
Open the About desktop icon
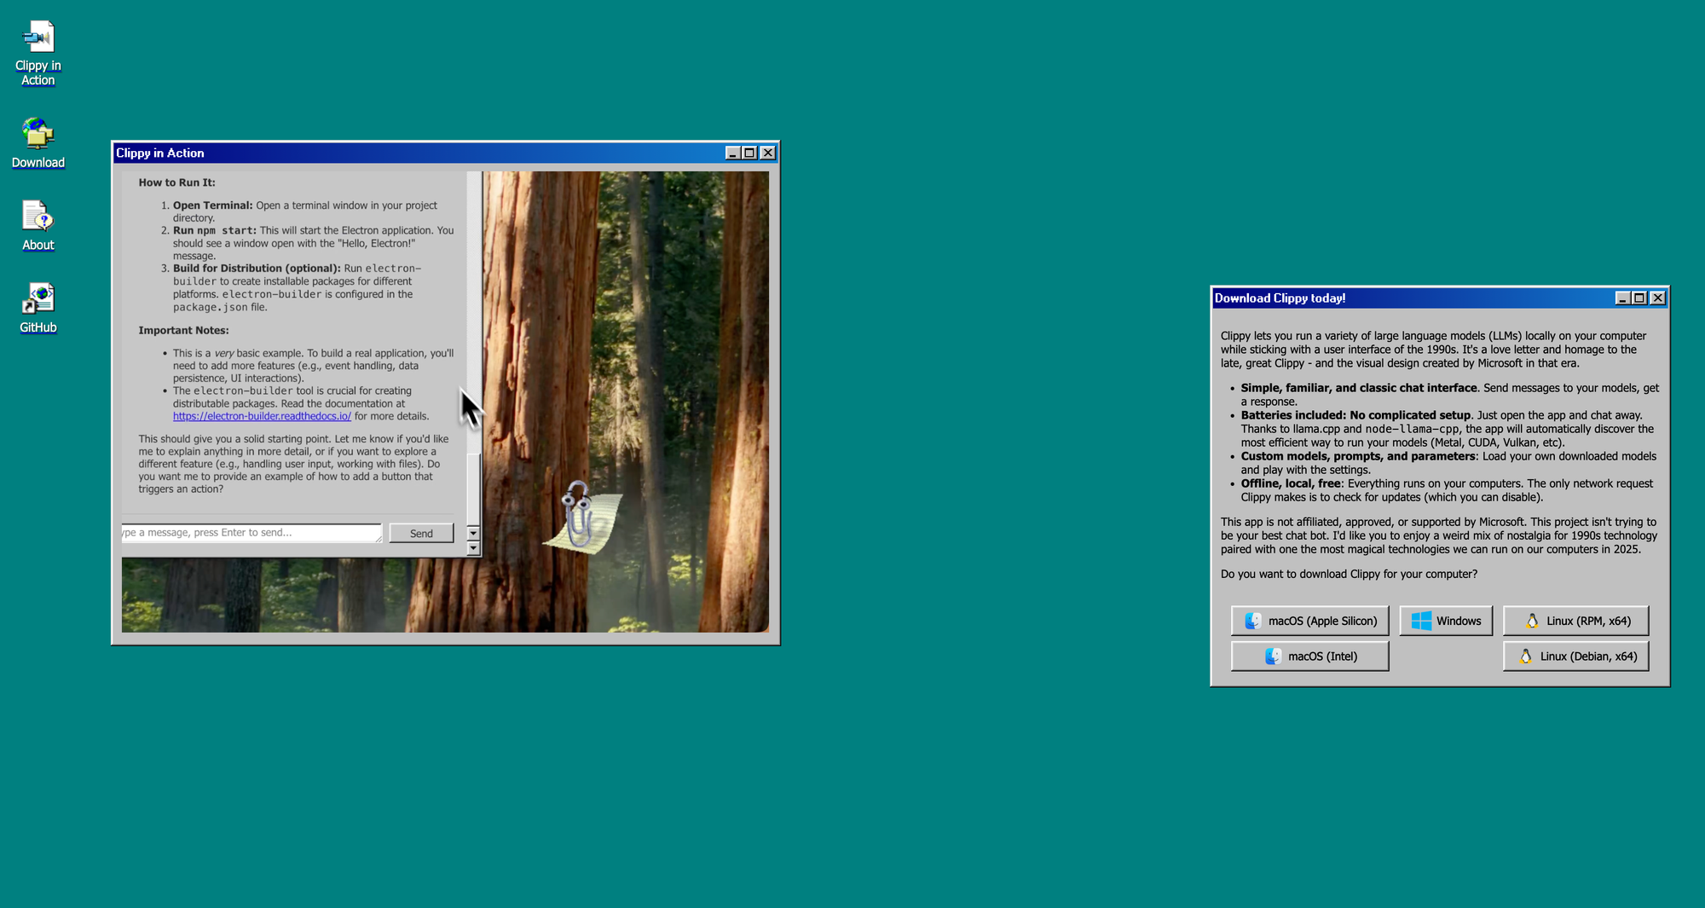click(x=38, y=226)
